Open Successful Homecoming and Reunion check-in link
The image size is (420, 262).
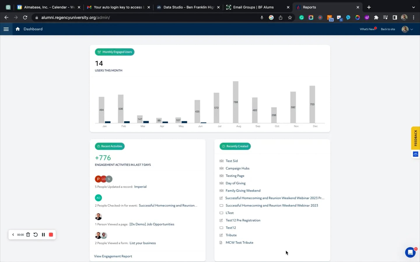[x=168, y=206]
